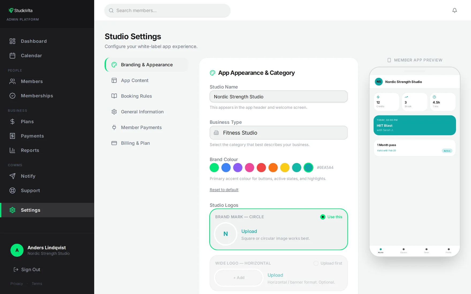Click the Studio Name input field
Viewport: 471px width, 294px height.
click(x=279, y=96)
